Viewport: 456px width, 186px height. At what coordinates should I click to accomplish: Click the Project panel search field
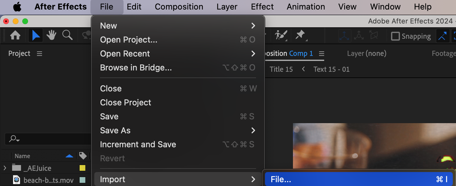point(48,139)
